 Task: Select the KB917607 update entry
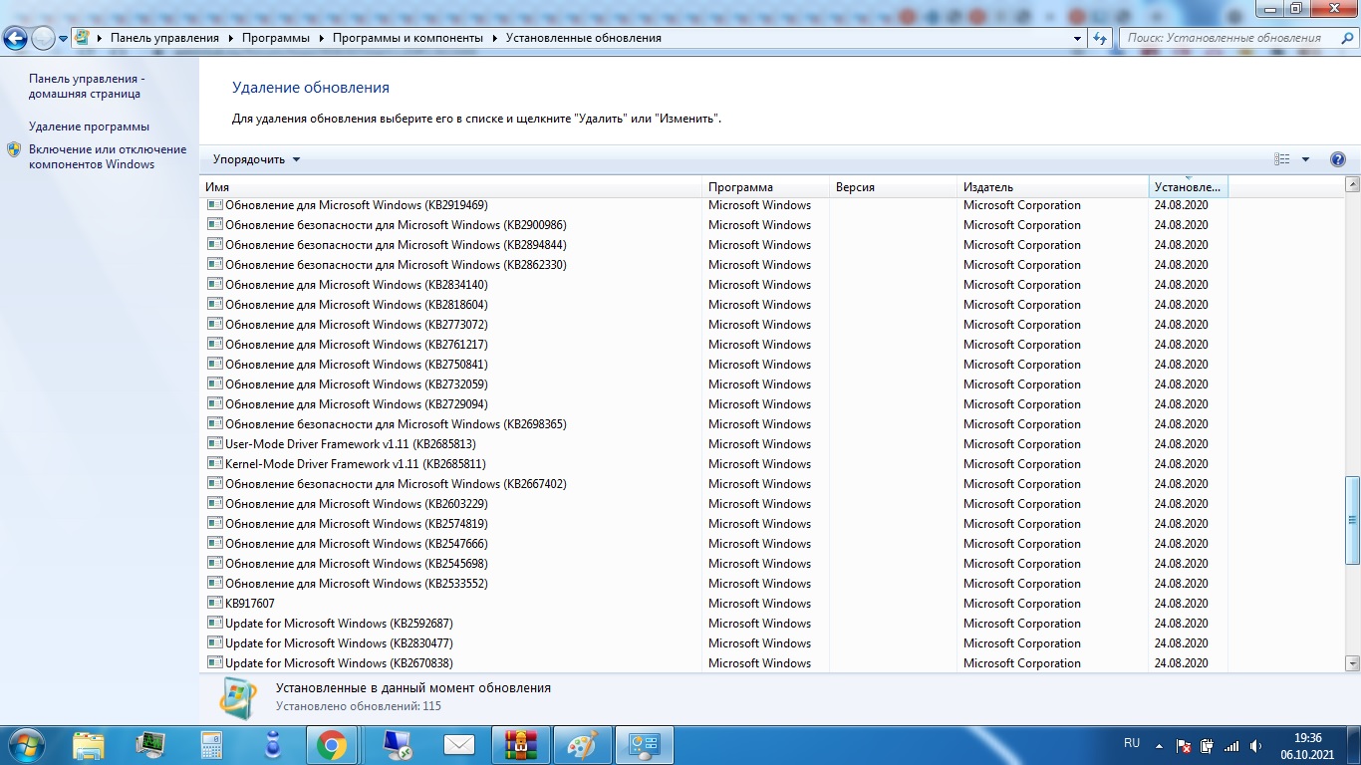pyautogui.click(x=250, y=604)
